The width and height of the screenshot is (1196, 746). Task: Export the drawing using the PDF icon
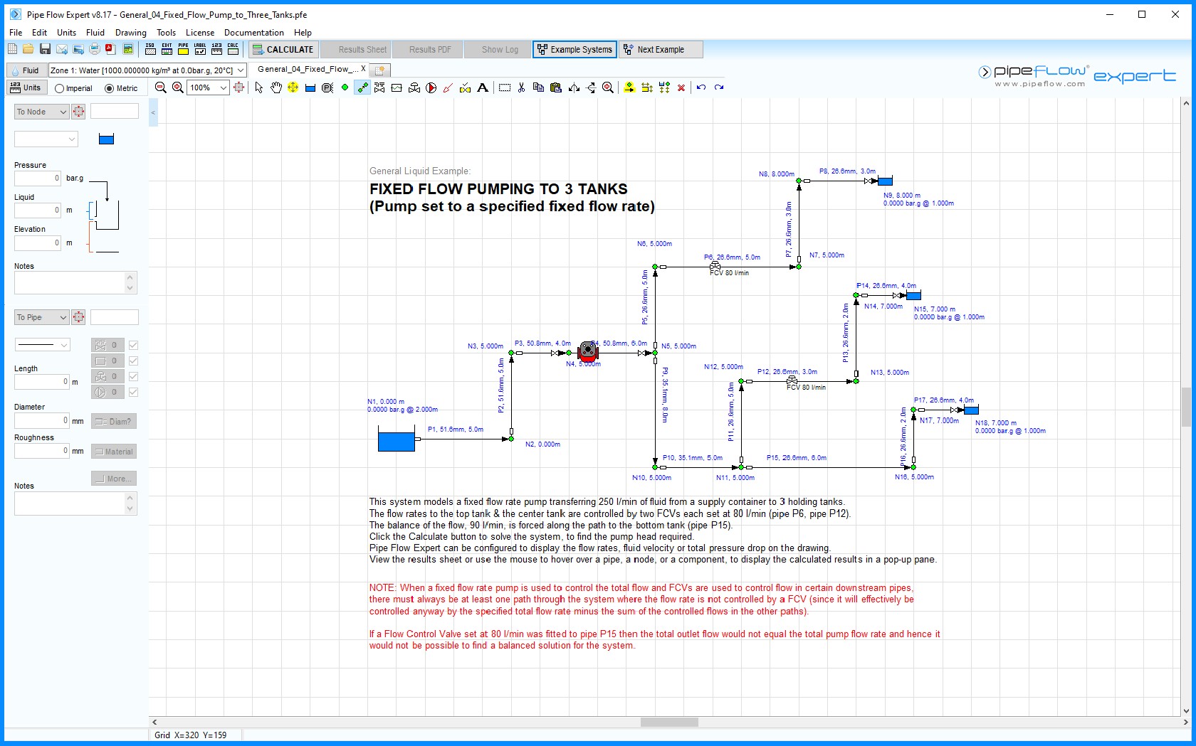click(111, 49)
